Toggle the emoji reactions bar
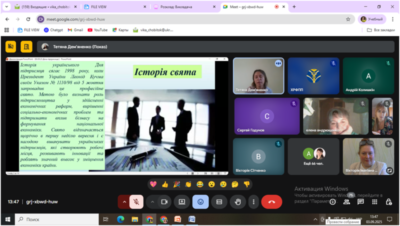The image size is (400, 226). pos(200,202)
